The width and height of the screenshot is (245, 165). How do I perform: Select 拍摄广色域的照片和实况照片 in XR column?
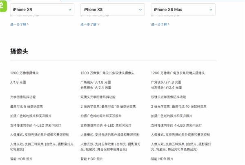[31, 116]
